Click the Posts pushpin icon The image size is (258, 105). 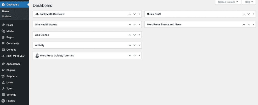tap(3, 25)
